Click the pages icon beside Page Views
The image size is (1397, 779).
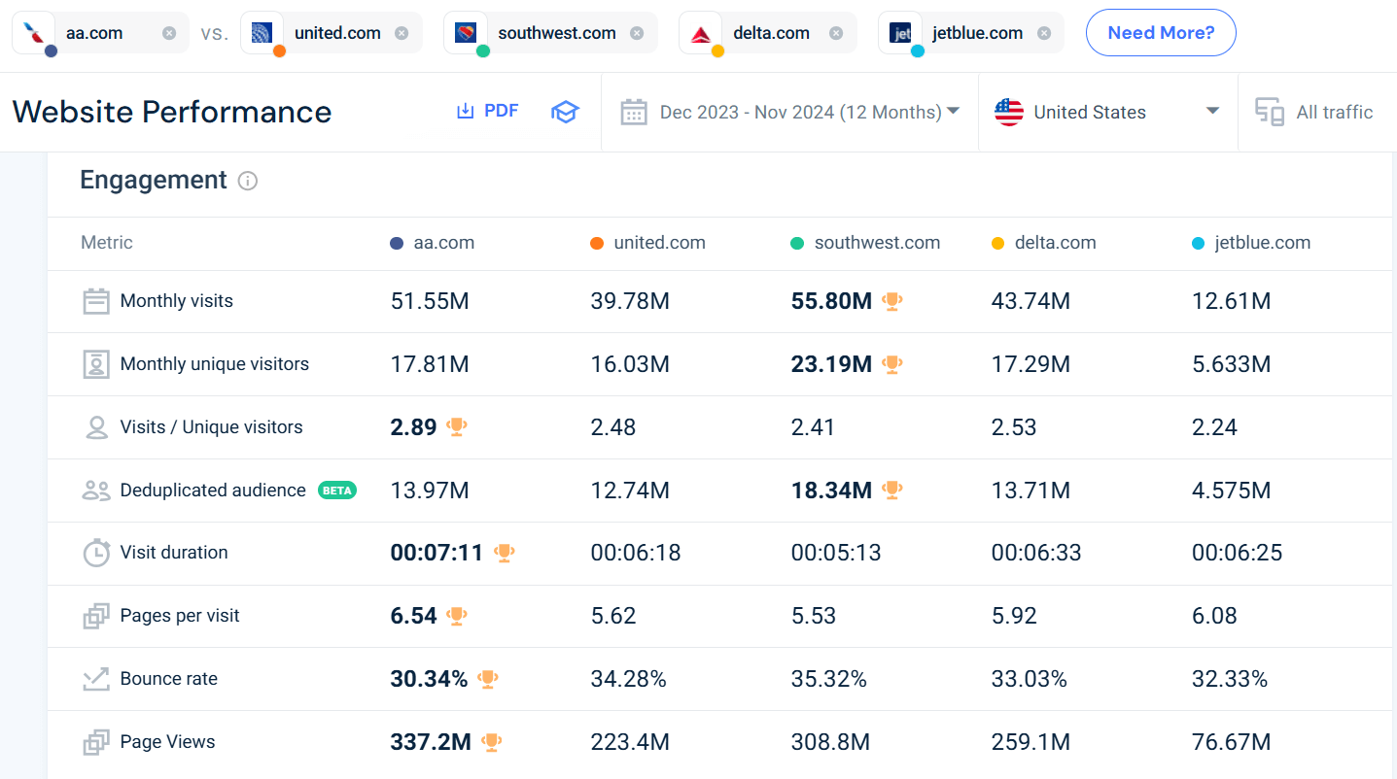coord(96,741)
